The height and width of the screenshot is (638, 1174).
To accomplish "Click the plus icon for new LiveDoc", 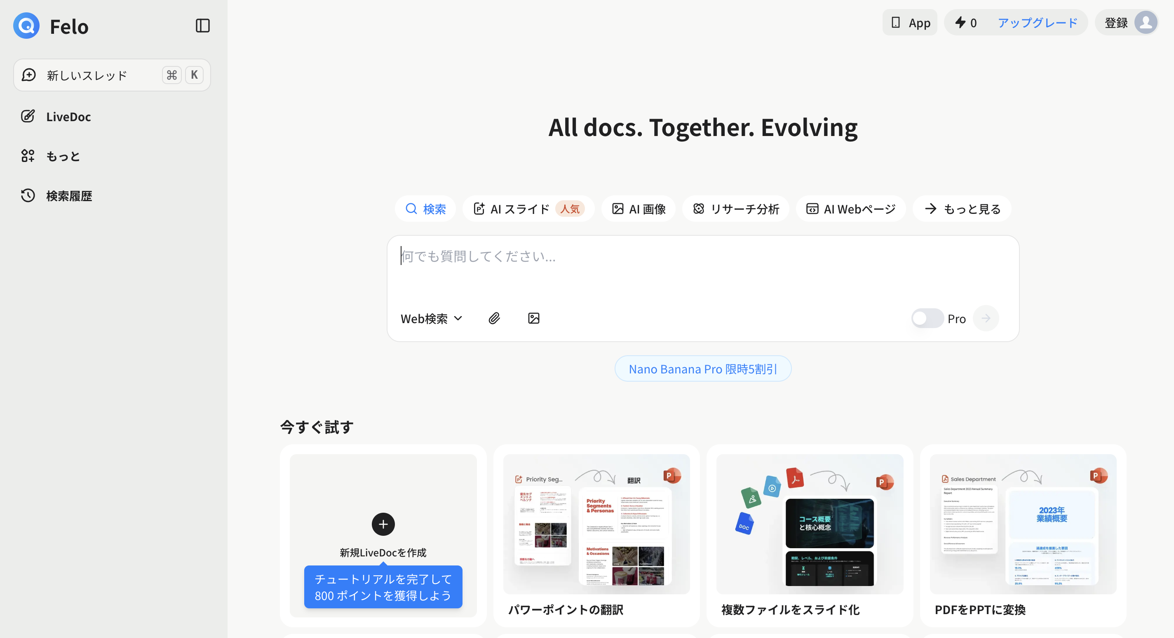I will (383, 524).
